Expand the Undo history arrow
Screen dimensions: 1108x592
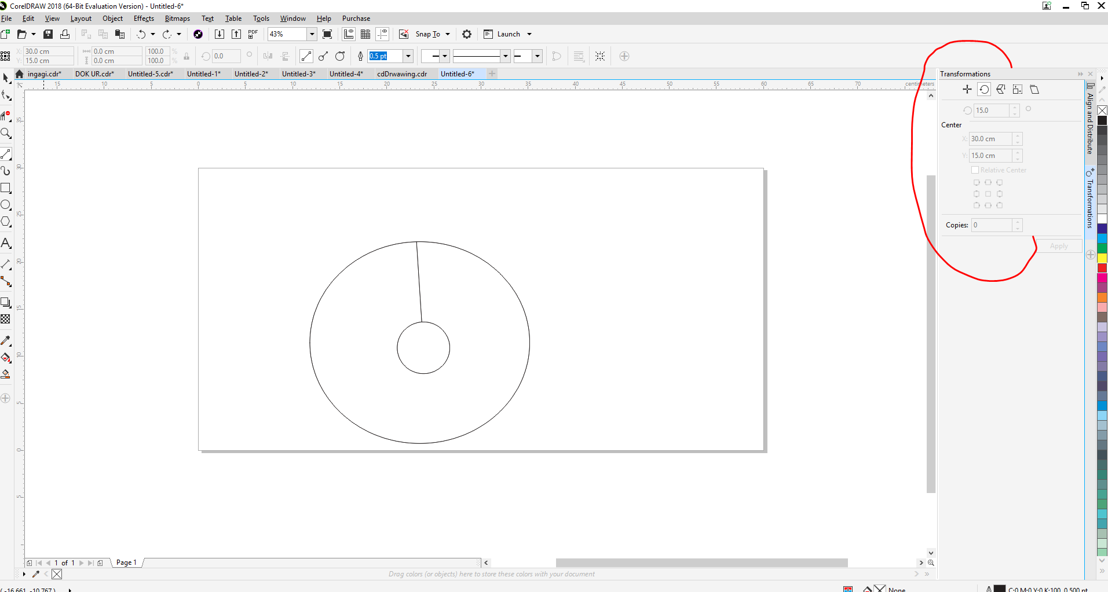point(153,34)
